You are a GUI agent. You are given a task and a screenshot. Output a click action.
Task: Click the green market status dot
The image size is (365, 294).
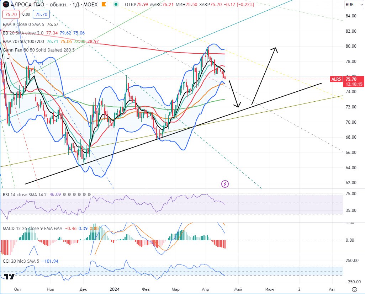(116, 4)
